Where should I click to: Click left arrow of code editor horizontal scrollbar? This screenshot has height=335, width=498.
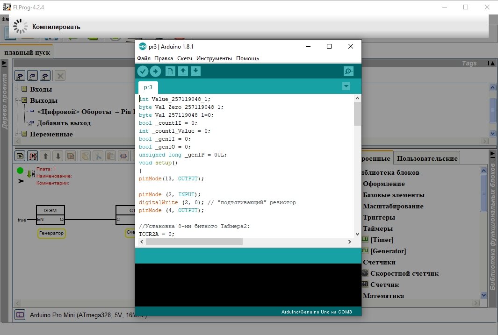pos(142,242)
